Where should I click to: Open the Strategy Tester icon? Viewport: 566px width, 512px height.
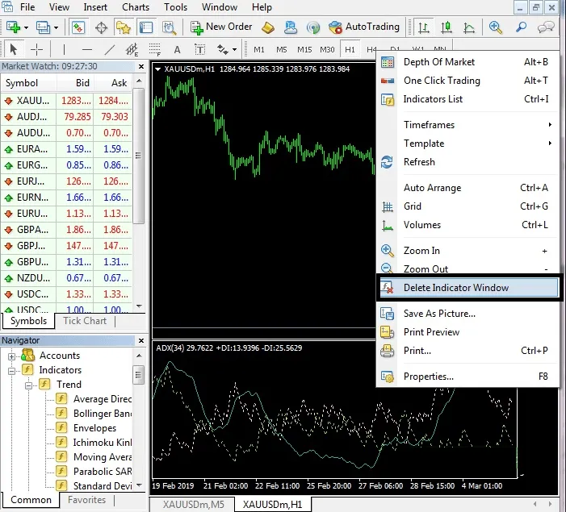(x=169, y=27)
